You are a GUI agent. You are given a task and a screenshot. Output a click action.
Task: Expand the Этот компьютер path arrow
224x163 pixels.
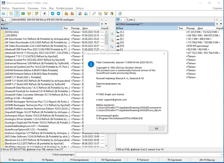coord(117,24)
